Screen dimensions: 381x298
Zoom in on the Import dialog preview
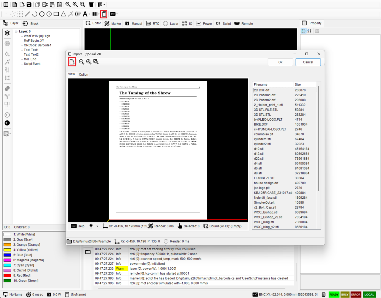89,62
